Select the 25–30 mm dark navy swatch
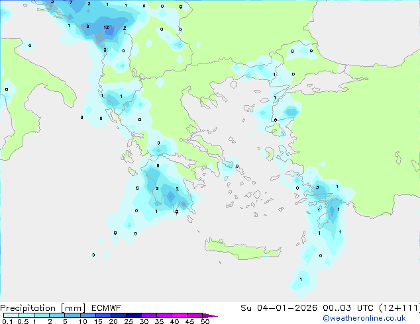This screenshot has height=324, width=420. (x=134, y=315)
